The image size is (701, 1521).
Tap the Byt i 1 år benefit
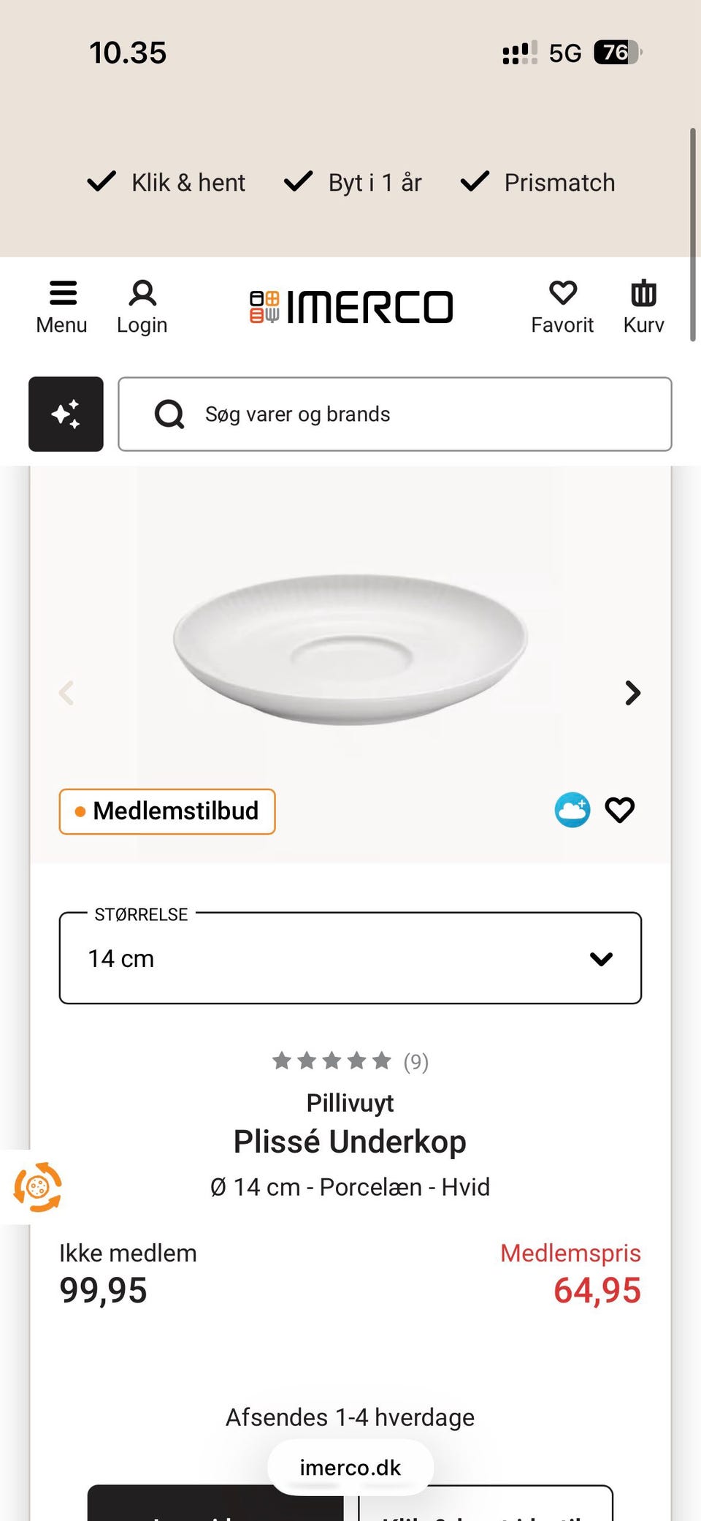pyautogui.click(x=353, y=182)
